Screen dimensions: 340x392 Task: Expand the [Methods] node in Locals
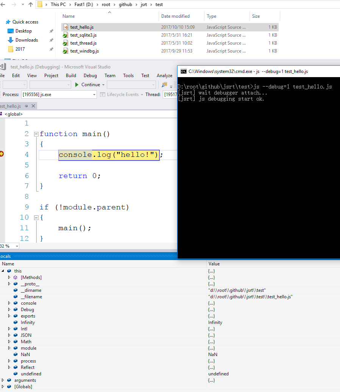pyautogui.click(x=9, y=277)
